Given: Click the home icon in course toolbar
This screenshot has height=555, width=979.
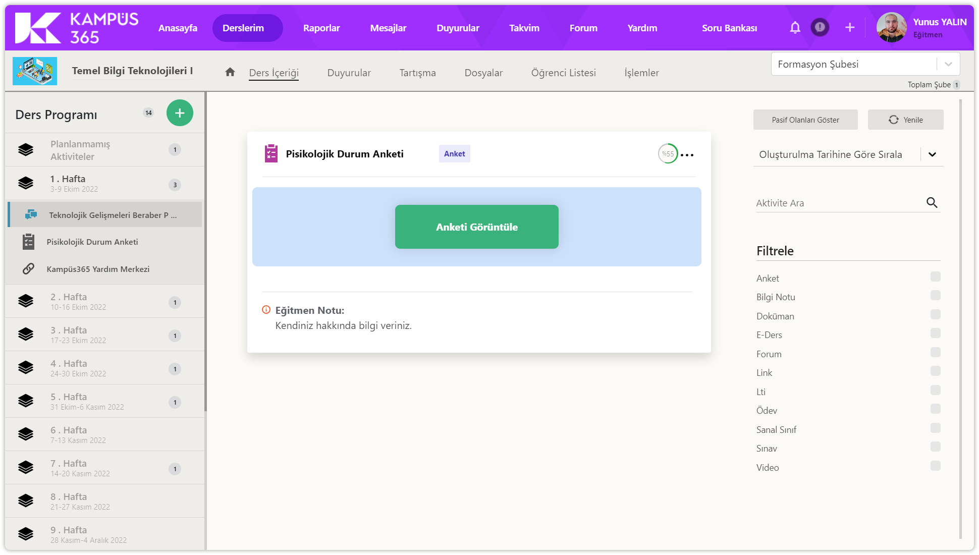Looking at the screenshot, I should tap(230, 72).
